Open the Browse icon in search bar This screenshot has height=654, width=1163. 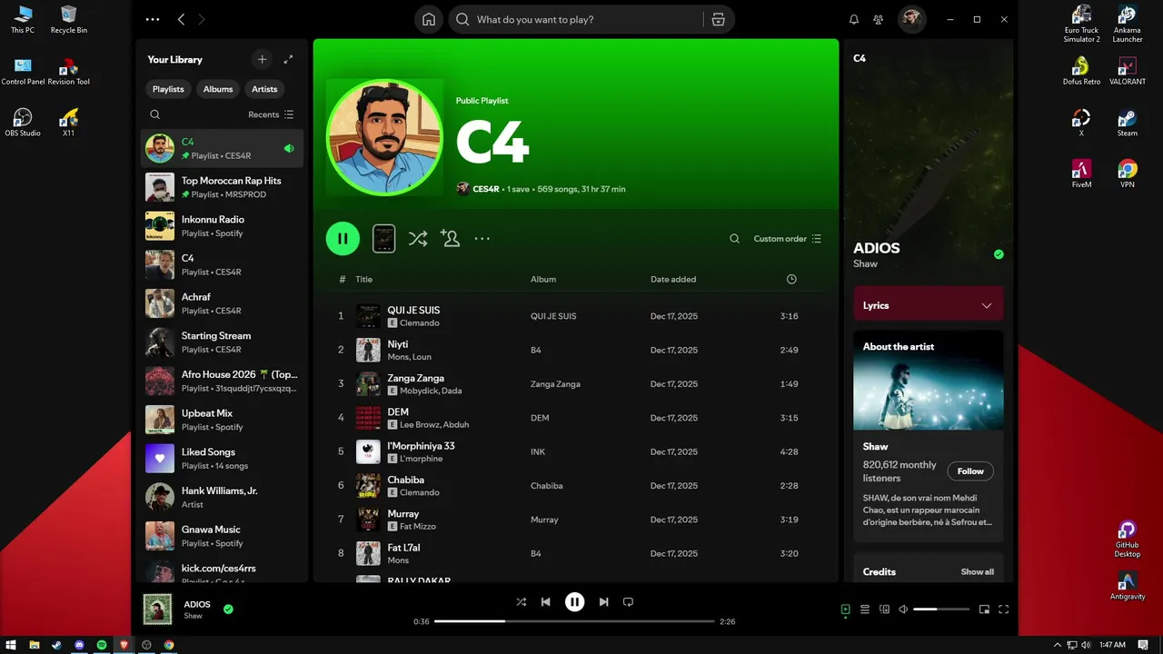pos(718,19)
